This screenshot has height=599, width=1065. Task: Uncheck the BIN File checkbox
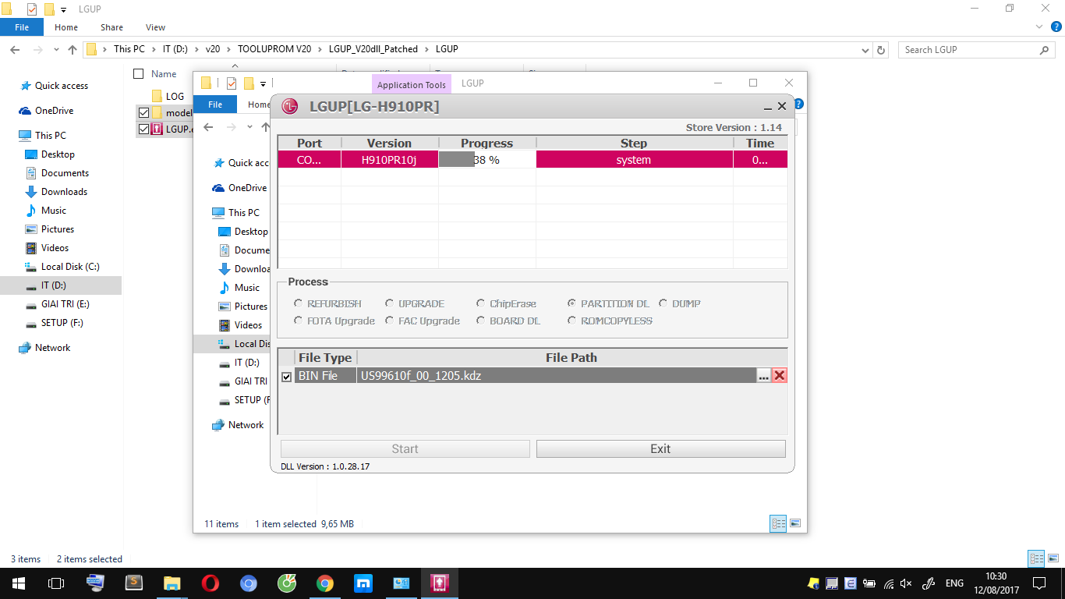tap(286, 377)
